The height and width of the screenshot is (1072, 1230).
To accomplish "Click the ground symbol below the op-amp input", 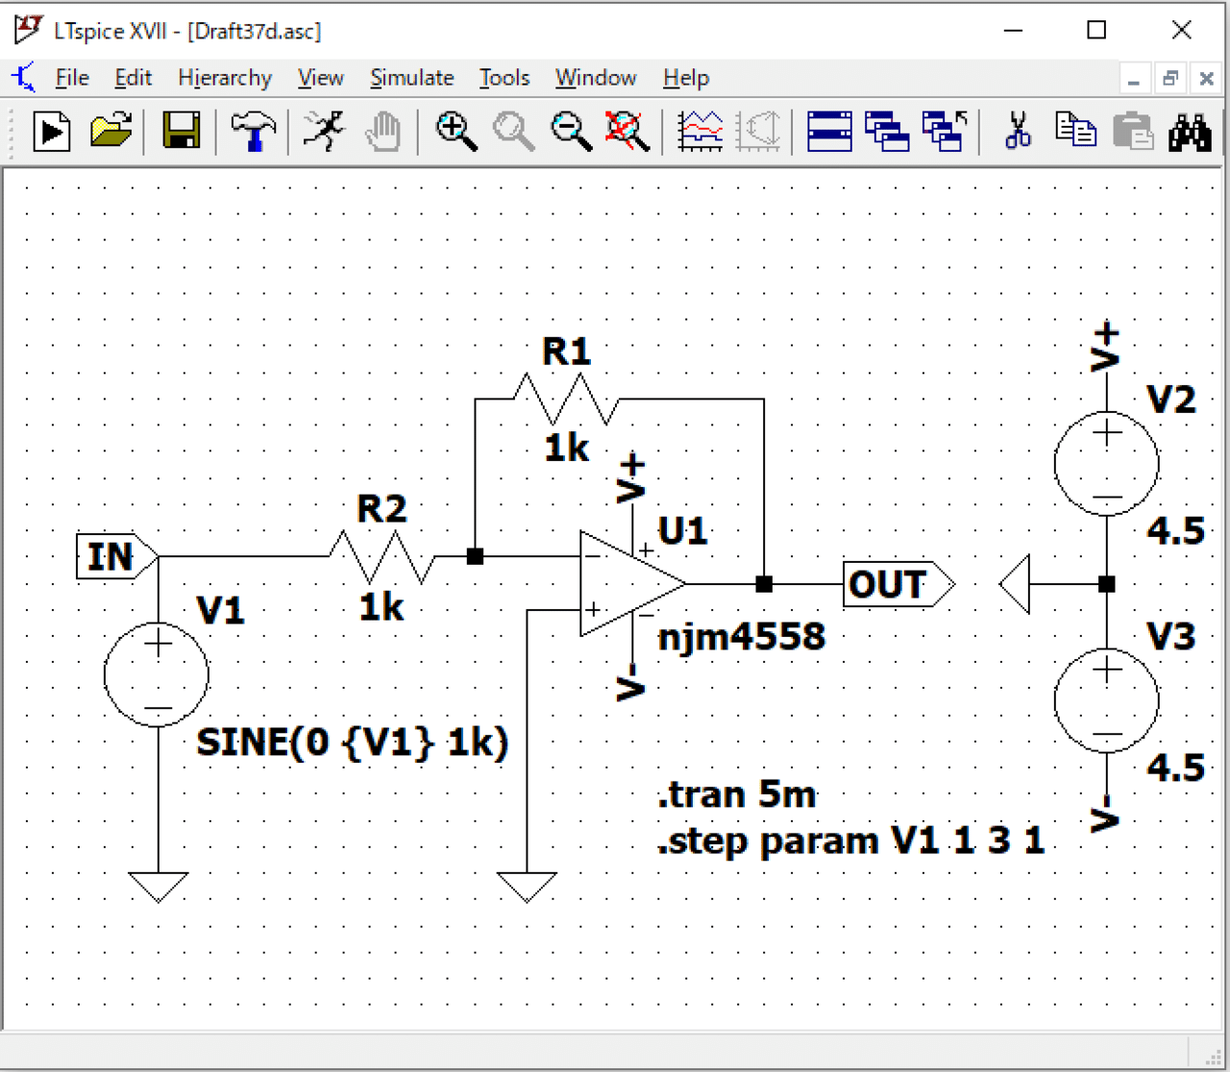I will [527, 887].
